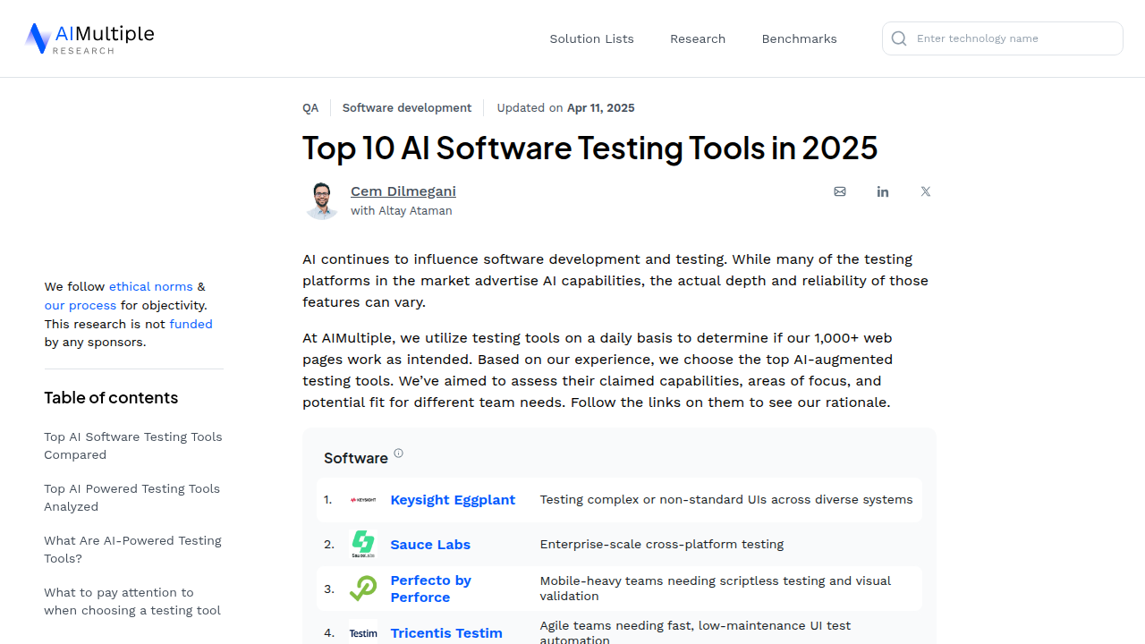
Task: Click Enterprise-scale cross-platform testing description
Action: click(x=662, y=544)
